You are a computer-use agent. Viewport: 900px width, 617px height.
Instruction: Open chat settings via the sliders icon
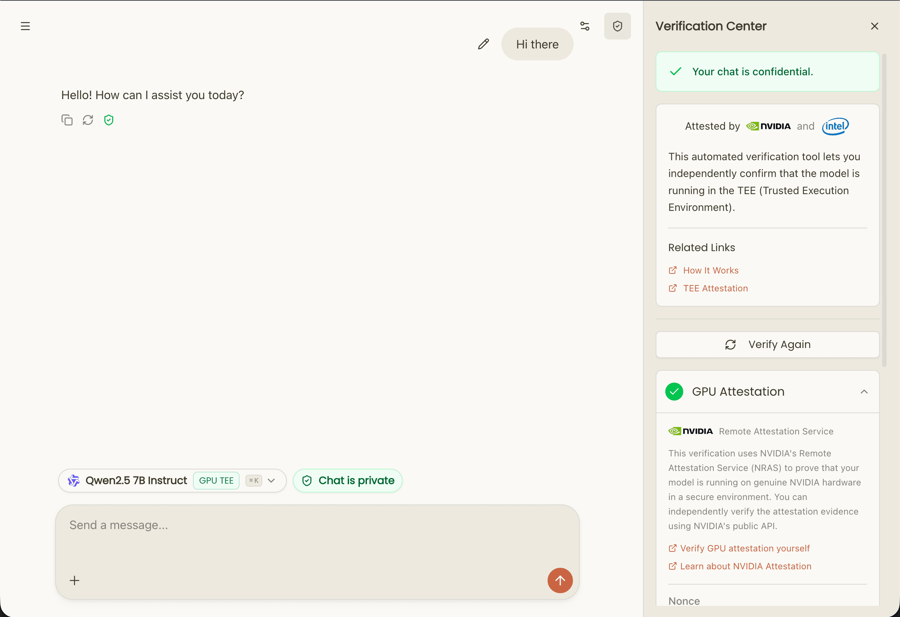click(x=585, y=26)
